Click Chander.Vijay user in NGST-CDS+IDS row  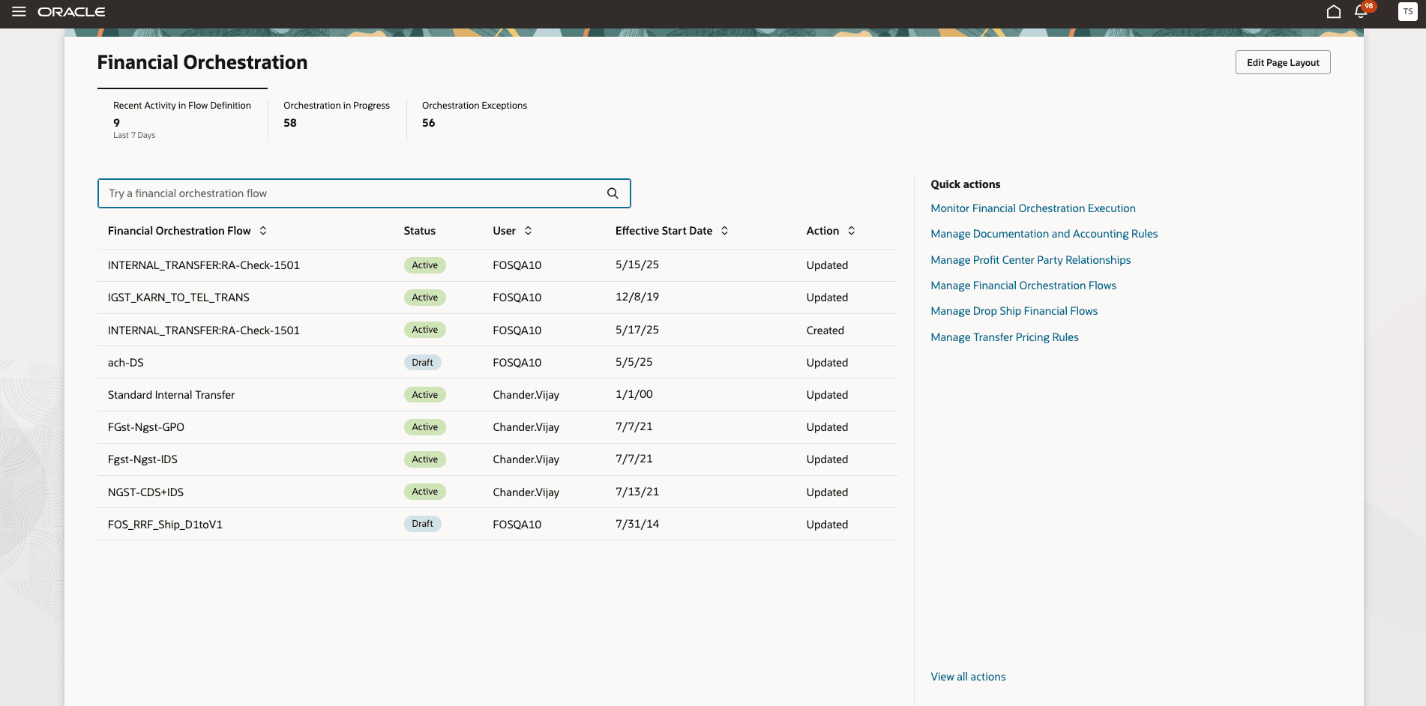point(526,492)
